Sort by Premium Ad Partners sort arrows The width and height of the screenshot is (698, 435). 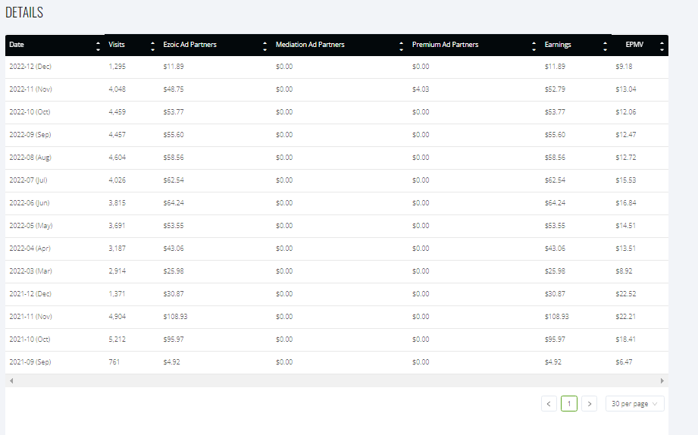tap(534, 46)
